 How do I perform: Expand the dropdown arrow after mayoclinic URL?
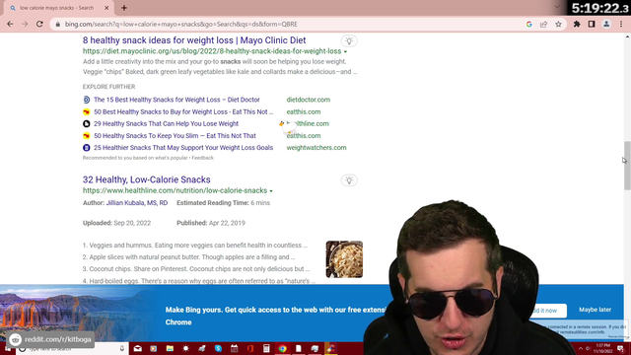click(x=345, y=52)
